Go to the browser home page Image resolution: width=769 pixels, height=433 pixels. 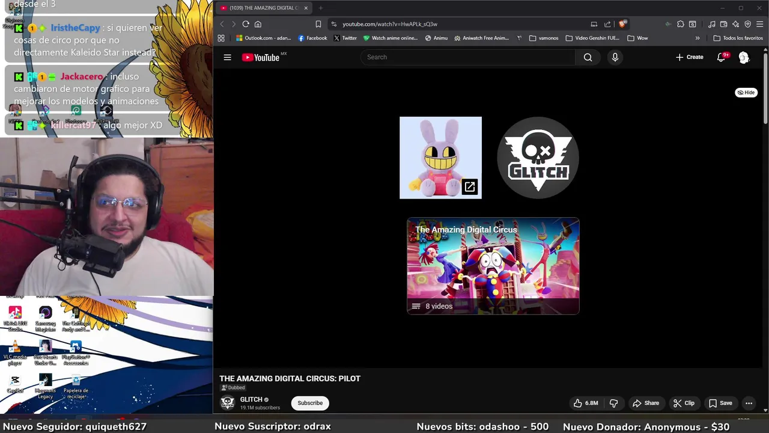pos(258,24)
